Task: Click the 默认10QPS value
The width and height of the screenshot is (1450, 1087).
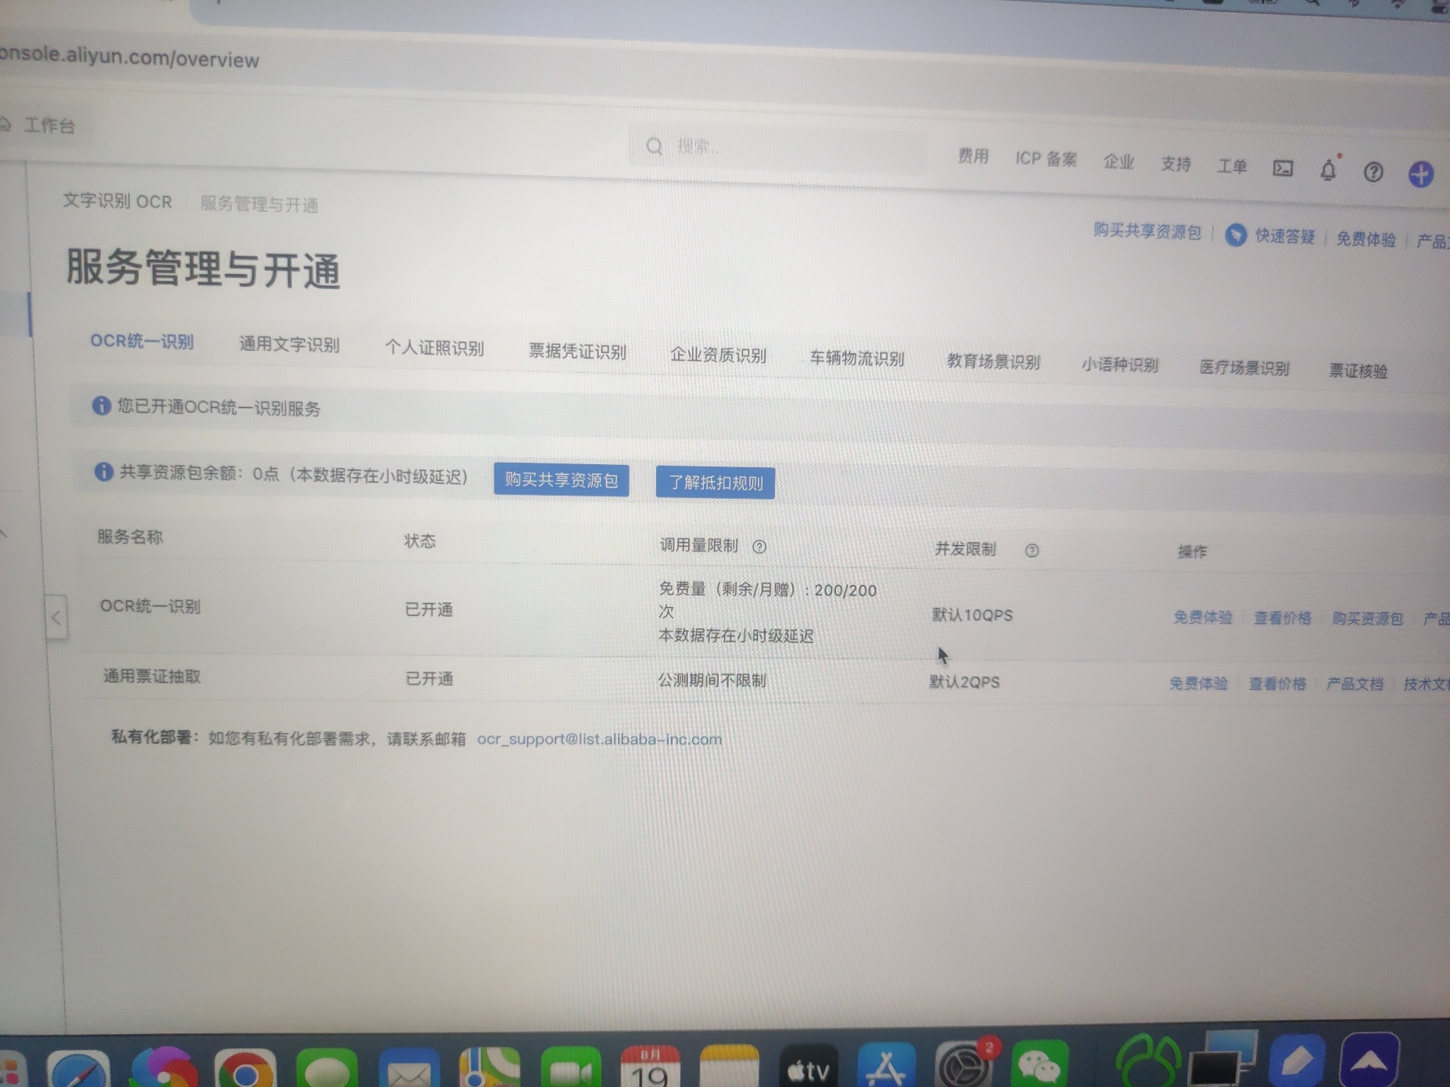Action: tap(972, 615)
